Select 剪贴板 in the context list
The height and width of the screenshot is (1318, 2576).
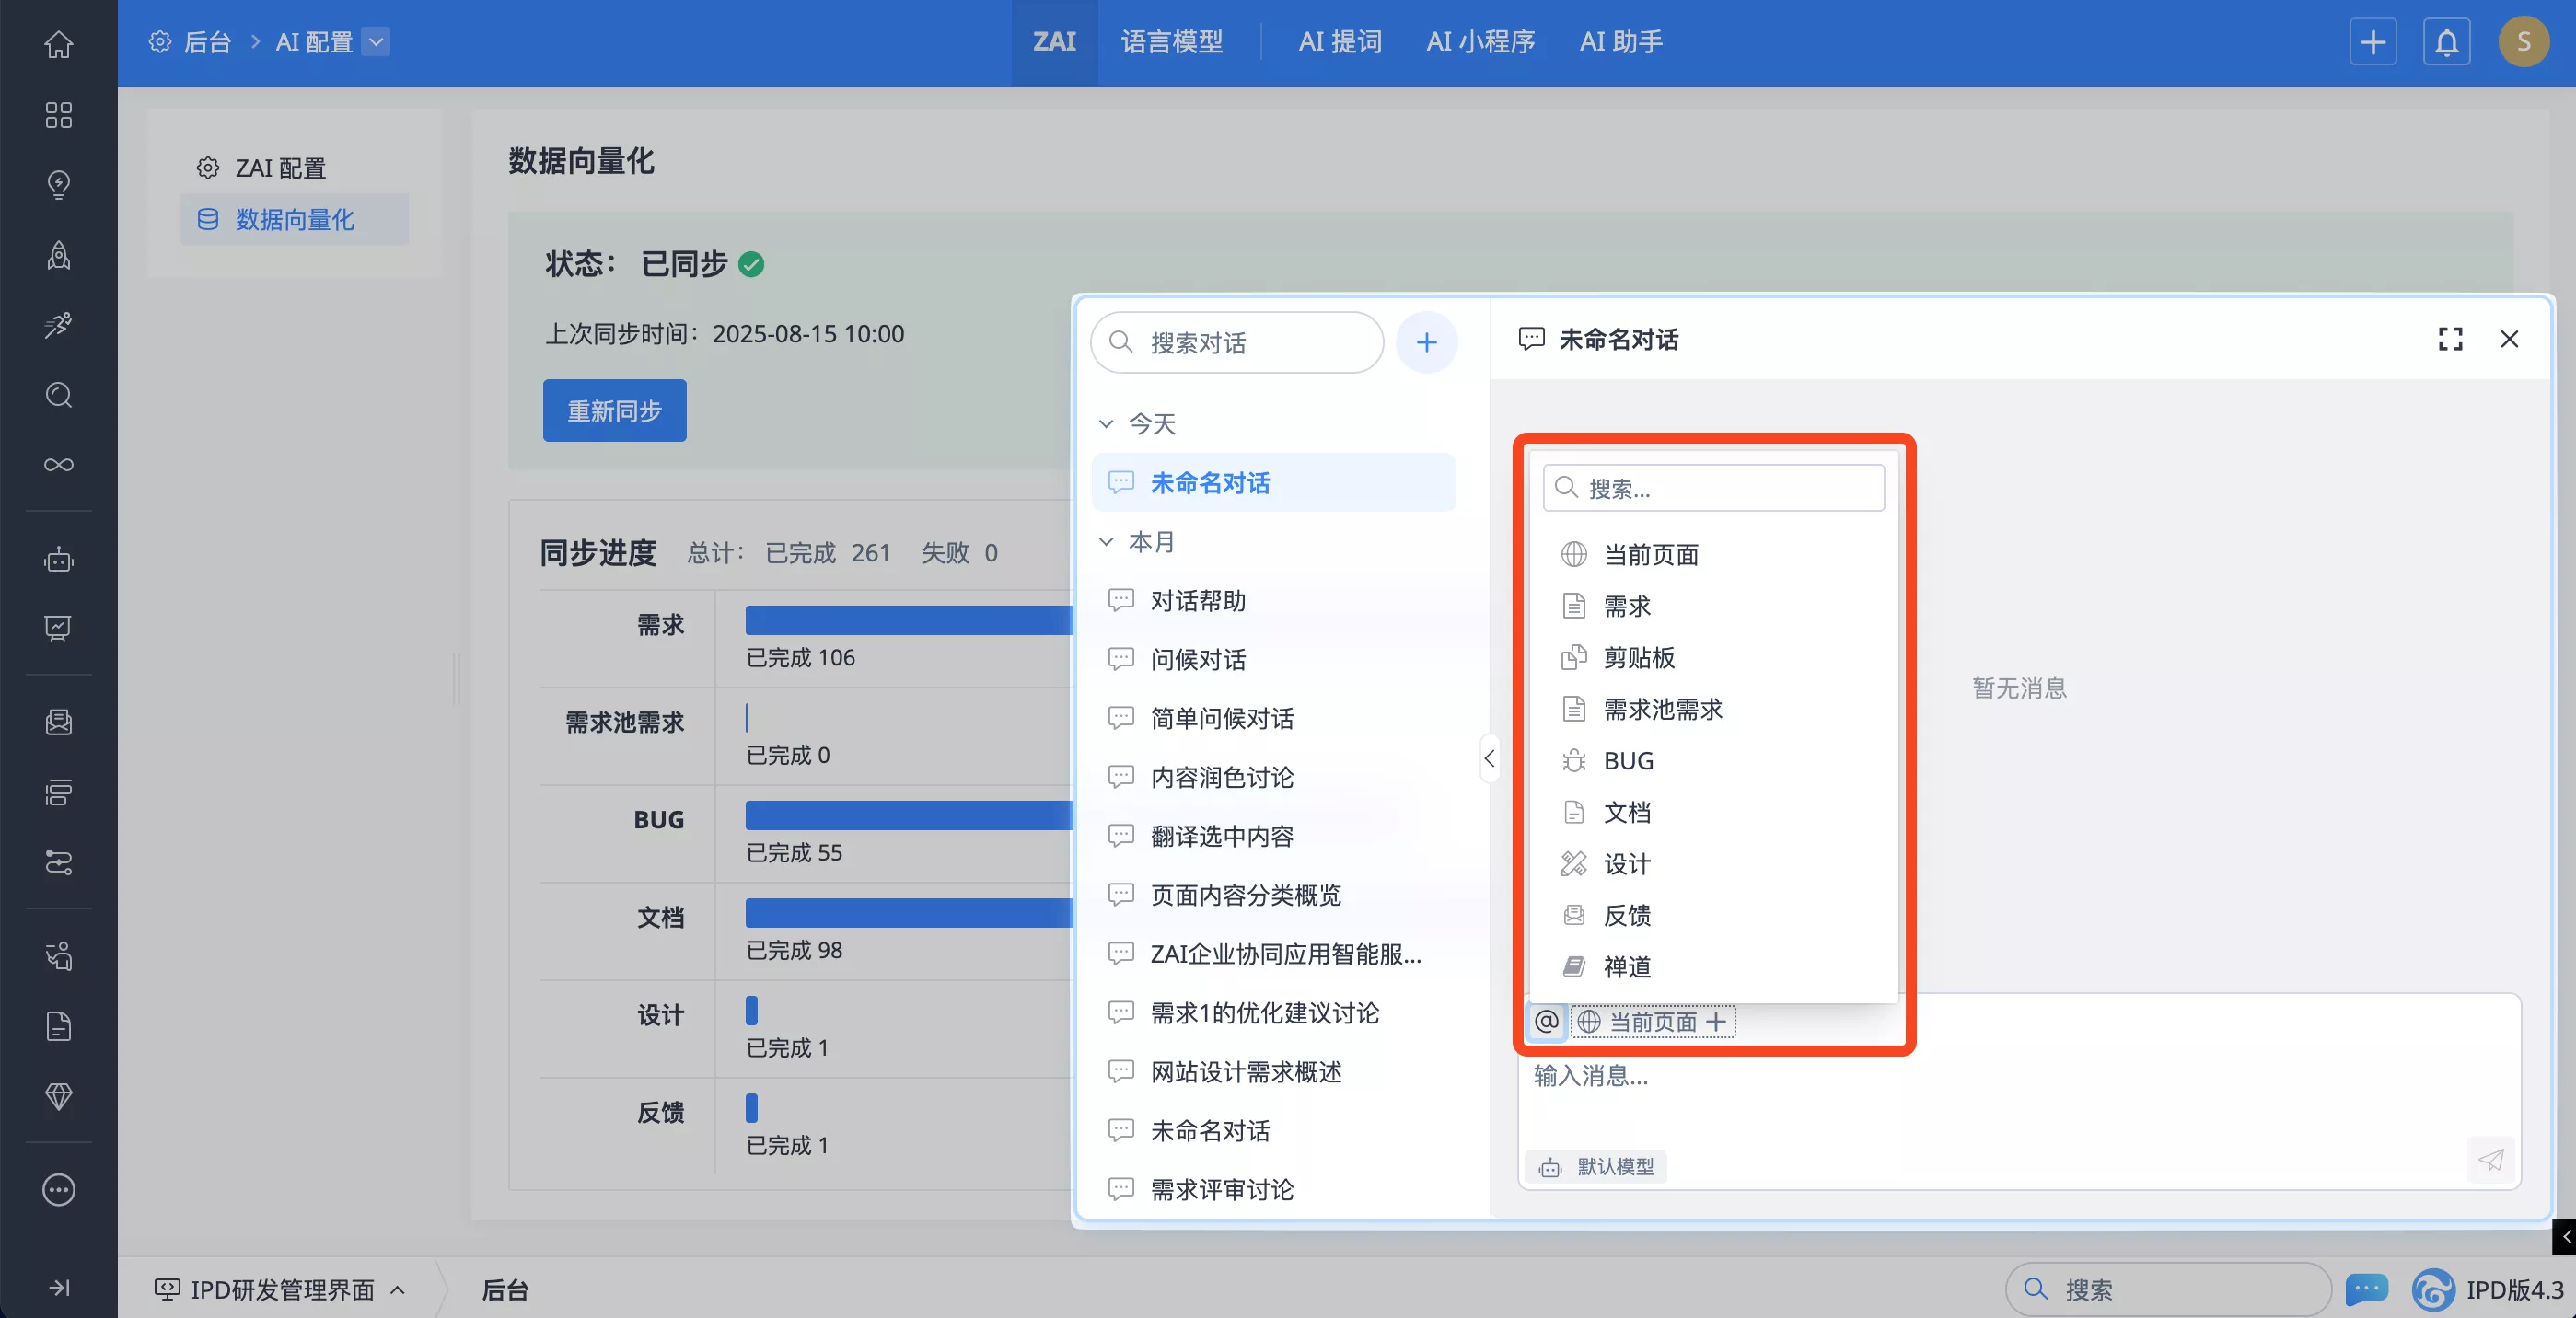coord(1638,657)
